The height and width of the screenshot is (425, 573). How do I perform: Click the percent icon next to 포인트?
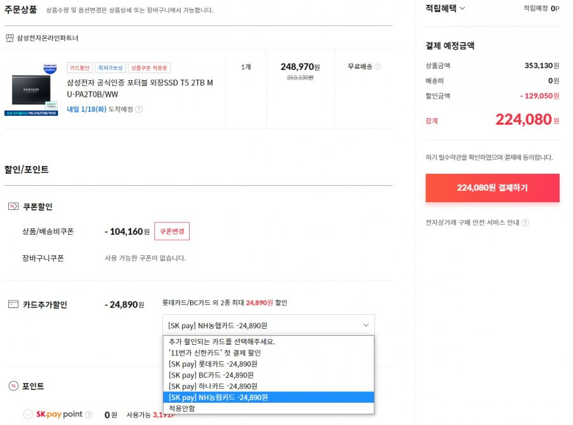pyautogui.click(x=13, y=386)
